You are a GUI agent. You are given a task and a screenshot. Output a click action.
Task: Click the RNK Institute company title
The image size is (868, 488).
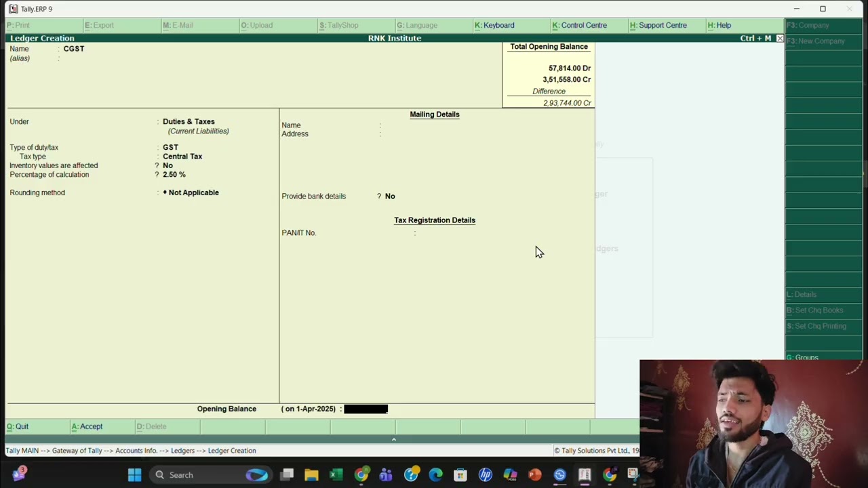(x=395, y=39)
